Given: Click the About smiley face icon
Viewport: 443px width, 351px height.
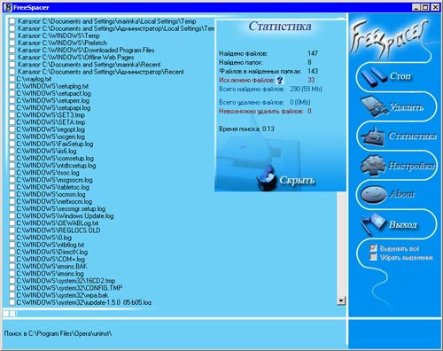Looking at the screenshot, I should [373, 194].
